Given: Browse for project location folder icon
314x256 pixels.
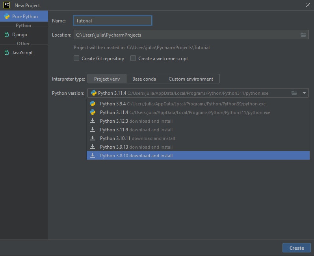Looking at the screenshot, I should (303, 35).
